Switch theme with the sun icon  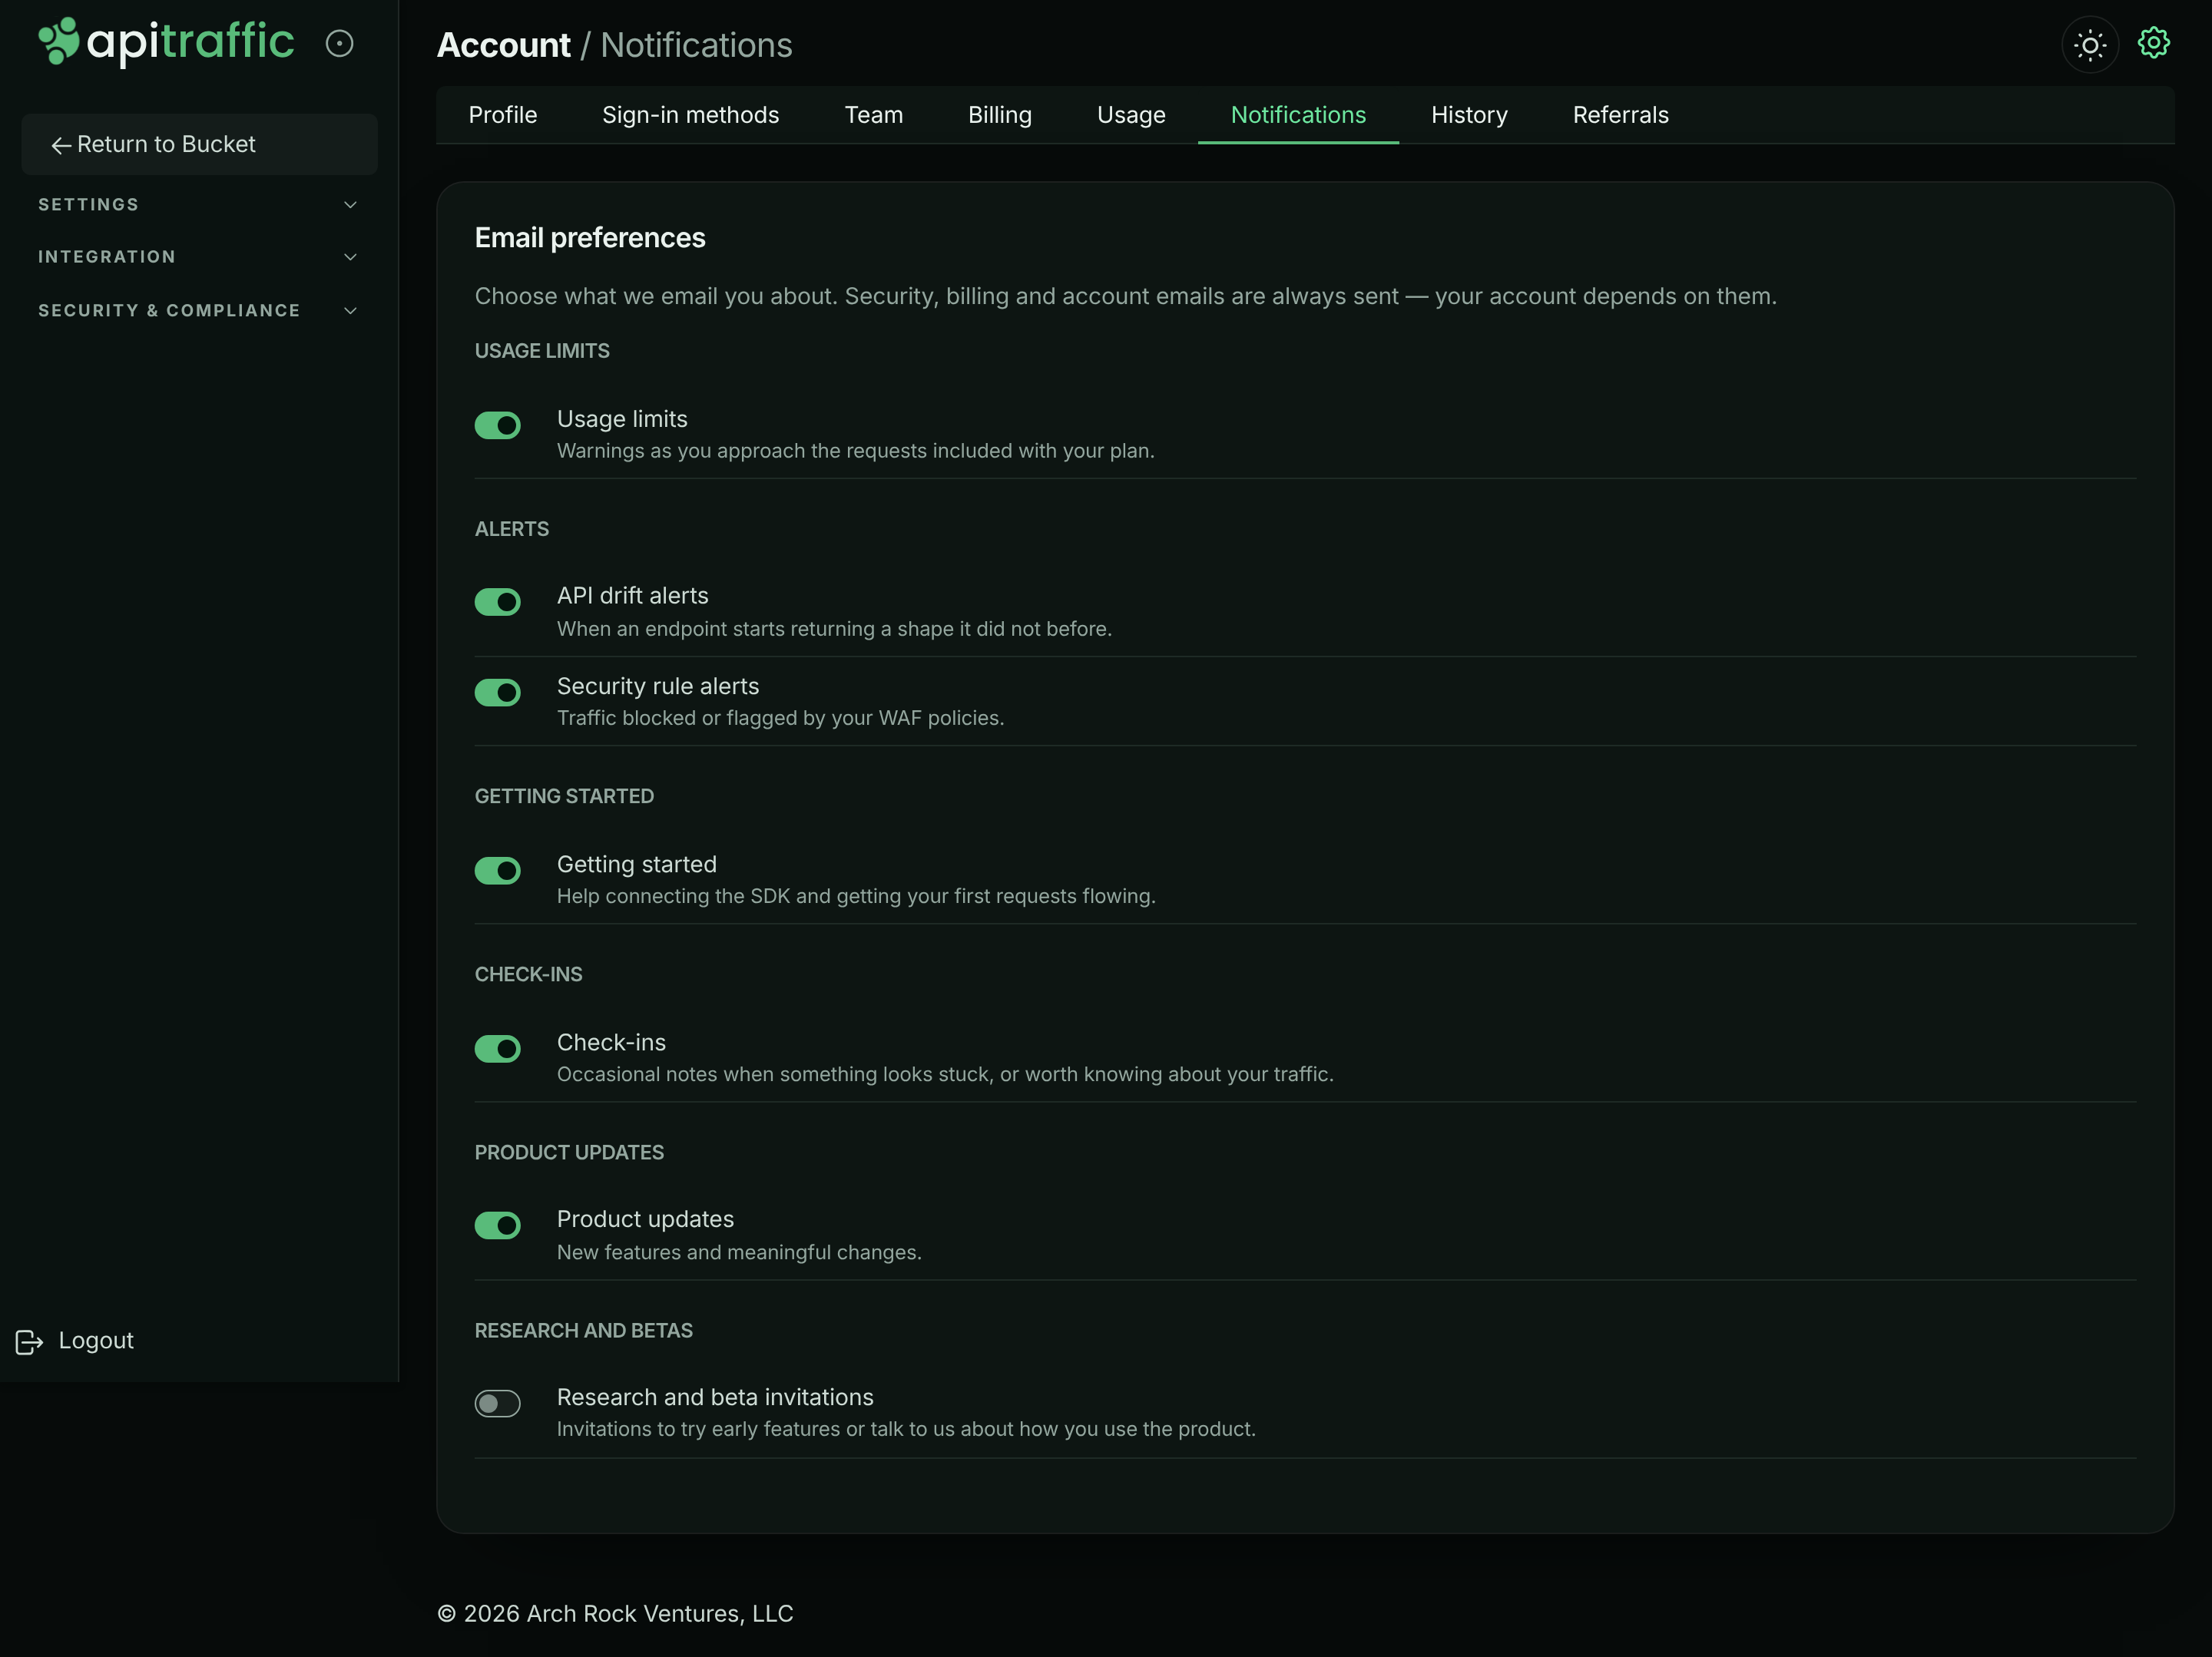(x=2090, y=45)
